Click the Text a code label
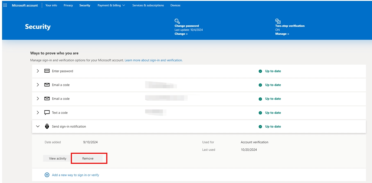Screen dimensions: 372x183 pos(60,113)
